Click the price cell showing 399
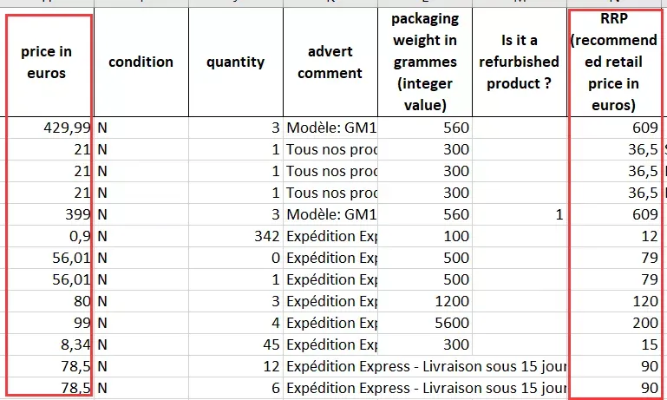Image resolution: width=667 pixels, height=400 pixels. 47,214
